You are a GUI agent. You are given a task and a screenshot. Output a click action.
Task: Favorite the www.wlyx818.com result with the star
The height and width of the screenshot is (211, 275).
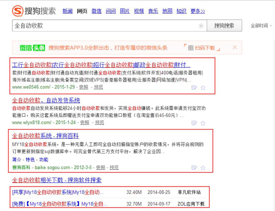click(203, 123)
